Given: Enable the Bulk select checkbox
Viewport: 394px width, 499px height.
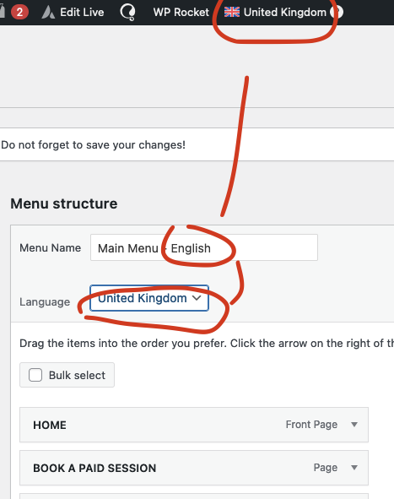Looking at the screenshot, I should tap(35, 375).
